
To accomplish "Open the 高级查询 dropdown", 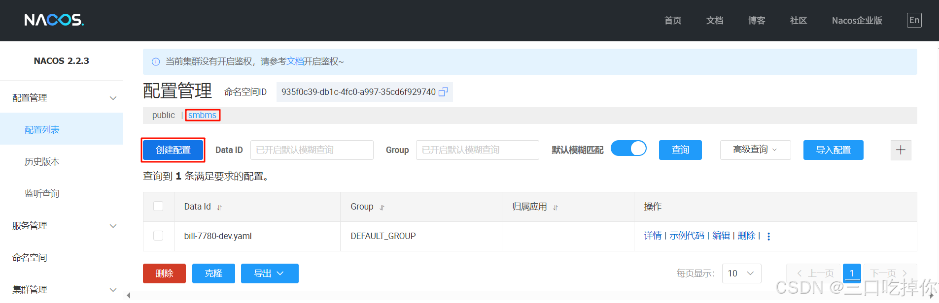I will tap(755, 150).
